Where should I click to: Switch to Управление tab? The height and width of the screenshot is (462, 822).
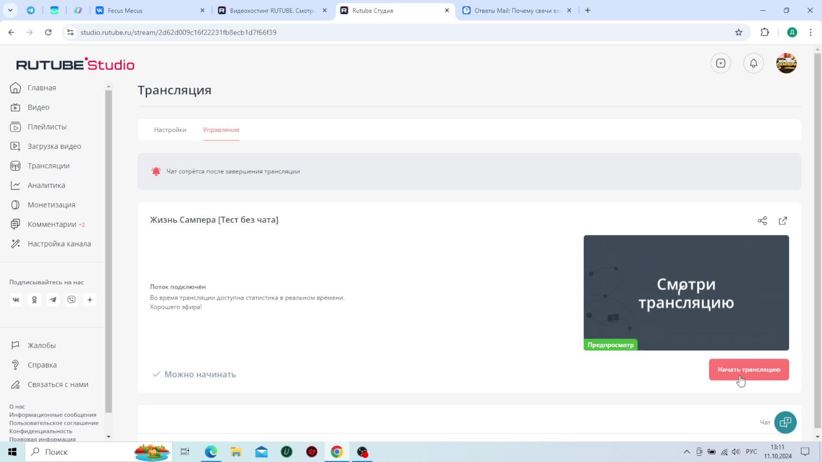click(x=221, y=130)
